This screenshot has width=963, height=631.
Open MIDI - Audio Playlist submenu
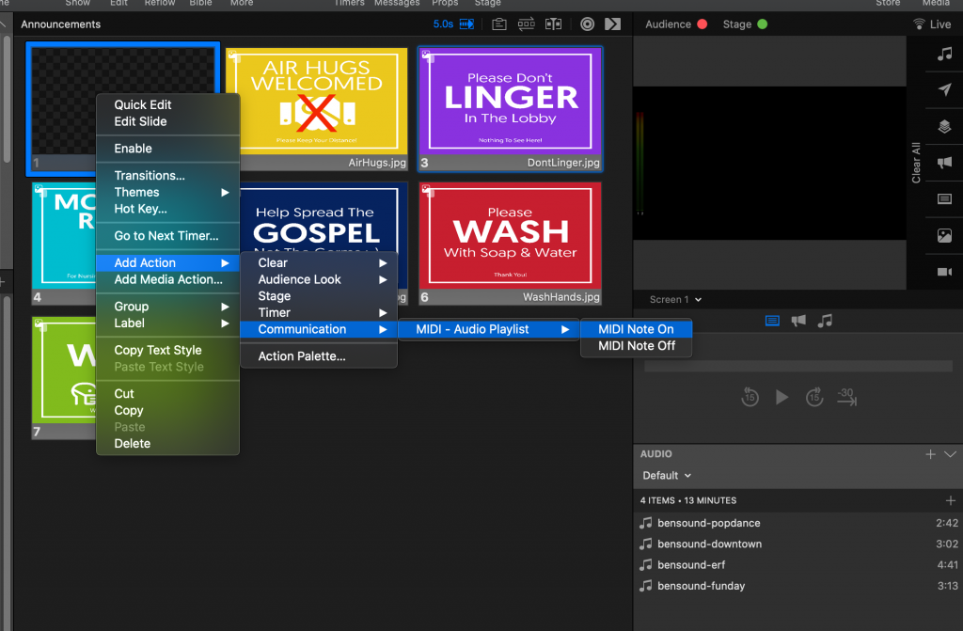tap(488, 329)
